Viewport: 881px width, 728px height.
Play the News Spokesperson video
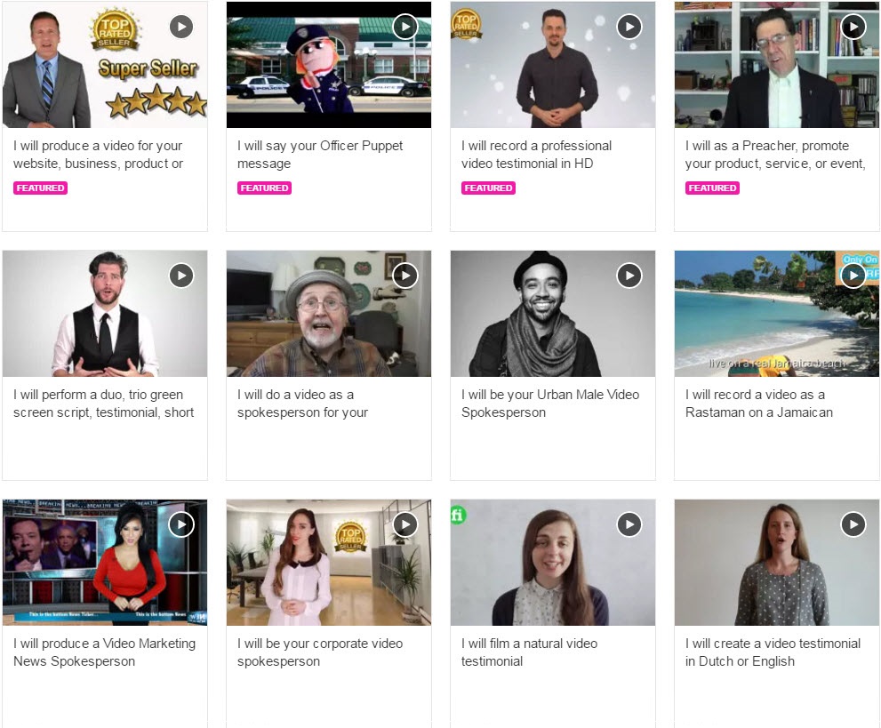point(181,524)
